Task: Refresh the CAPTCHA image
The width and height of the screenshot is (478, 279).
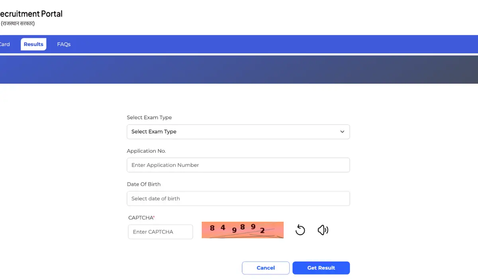Action: coord(300,230)
